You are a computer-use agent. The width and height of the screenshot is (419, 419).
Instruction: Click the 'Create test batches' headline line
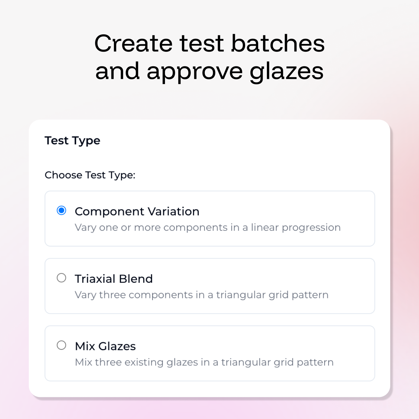coord(209,44)
